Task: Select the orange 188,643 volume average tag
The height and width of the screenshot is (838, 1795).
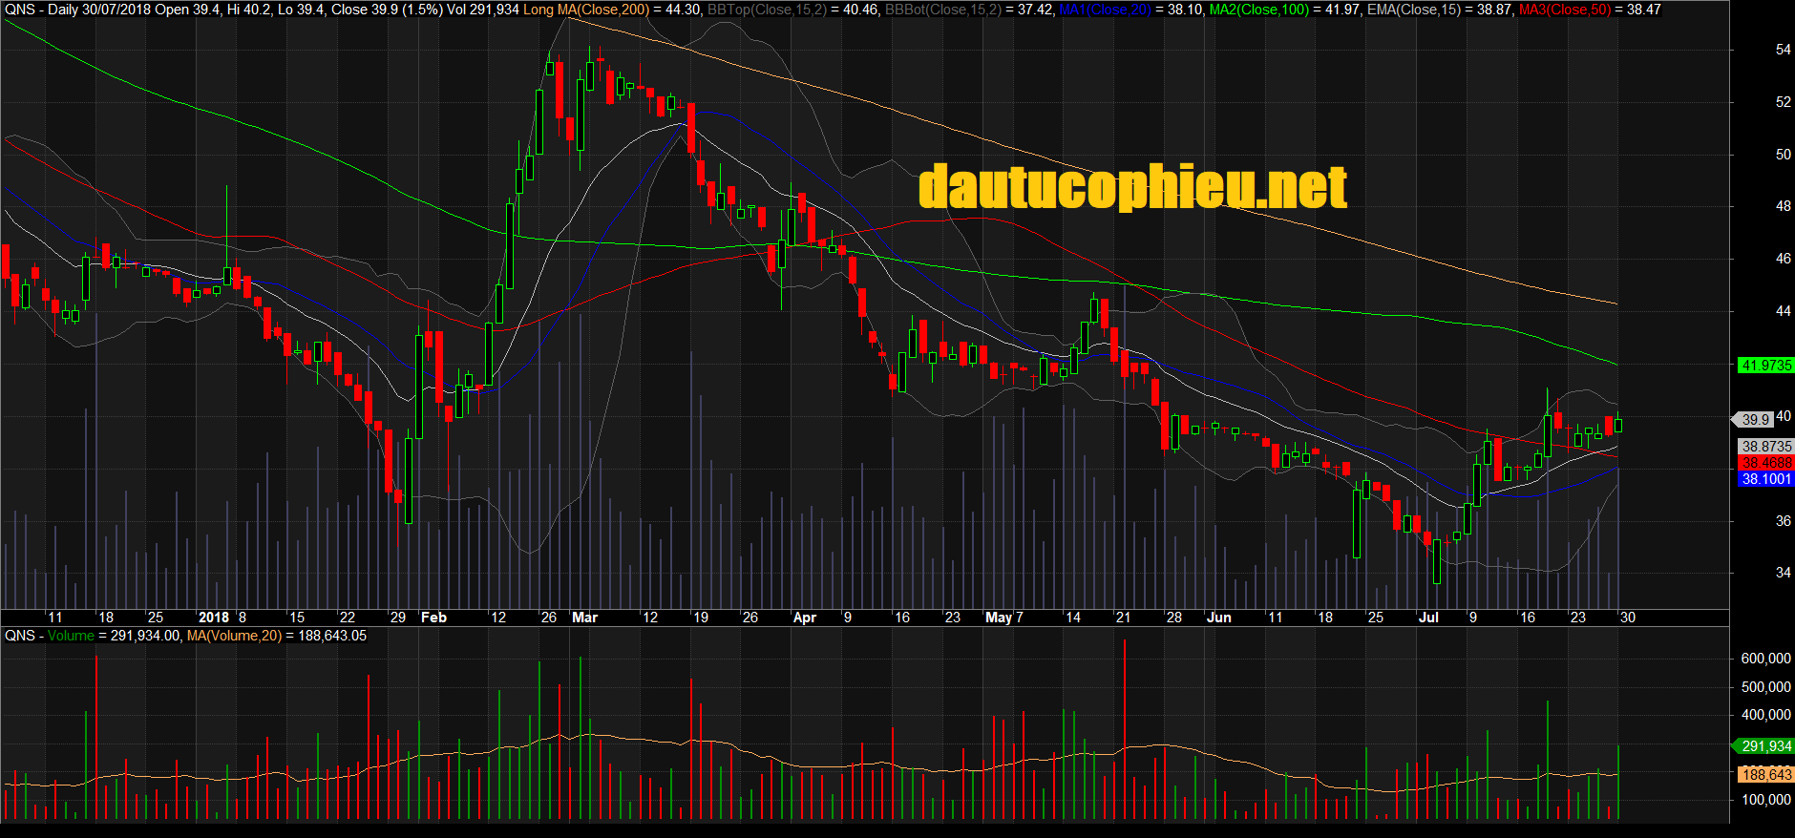Action: tap(1765, 774)
